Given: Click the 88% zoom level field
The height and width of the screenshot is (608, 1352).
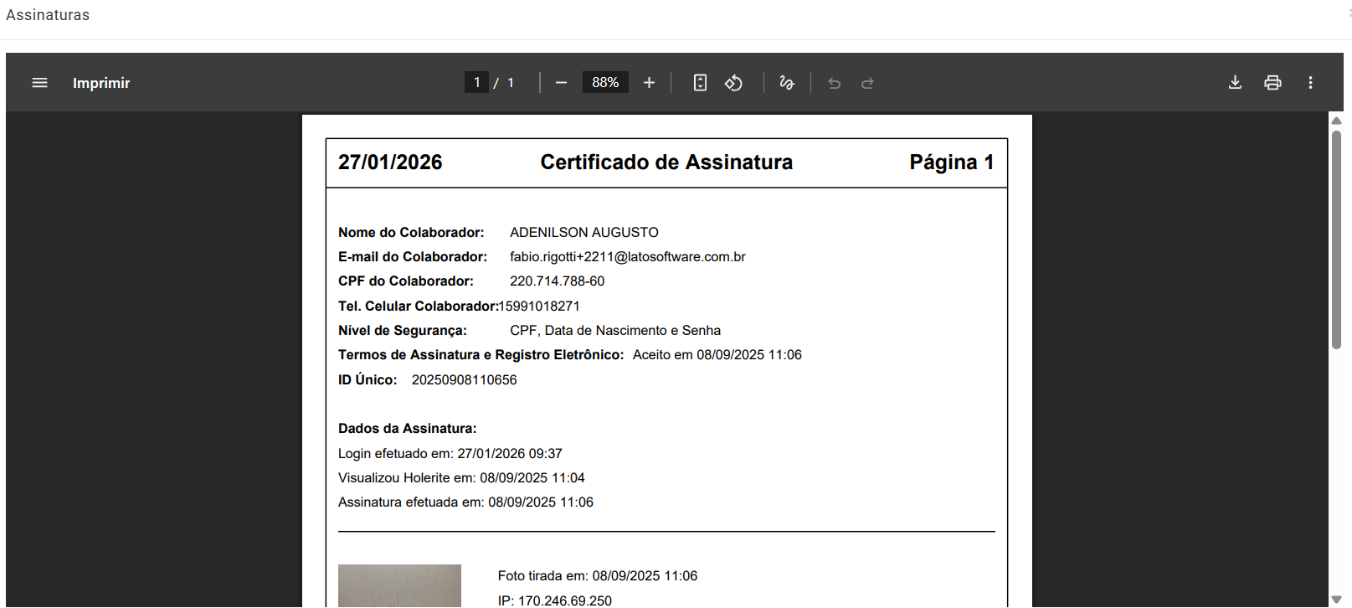Looking at the screenshot, I should [x=605, y=82].
